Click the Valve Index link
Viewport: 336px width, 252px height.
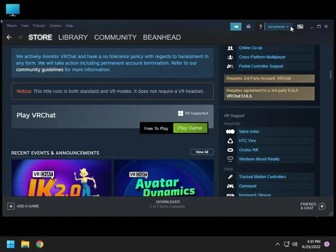[249, 132]
